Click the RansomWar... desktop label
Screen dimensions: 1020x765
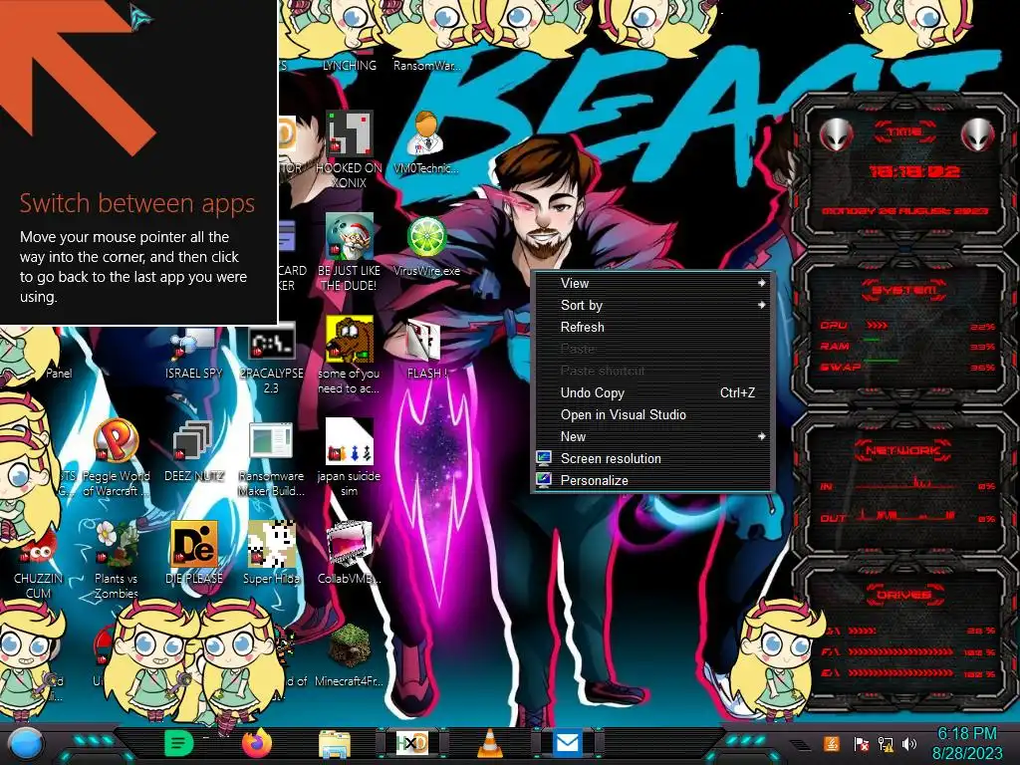(x=426, y=65)
